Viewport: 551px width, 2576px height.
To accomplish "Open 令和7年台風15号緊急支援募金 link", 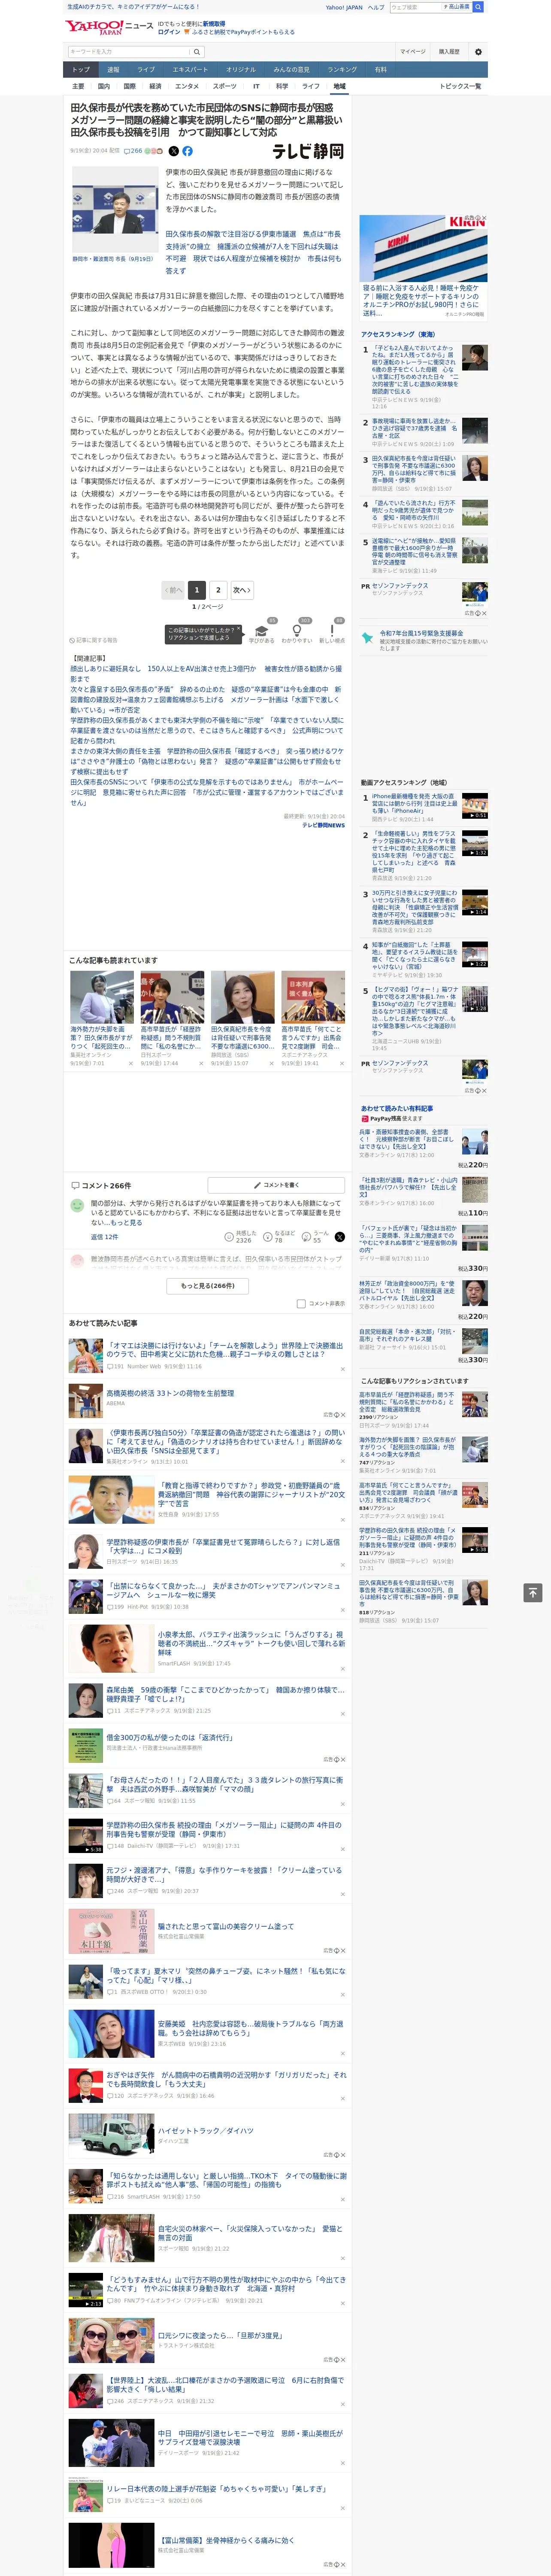I will pos(421,633).
